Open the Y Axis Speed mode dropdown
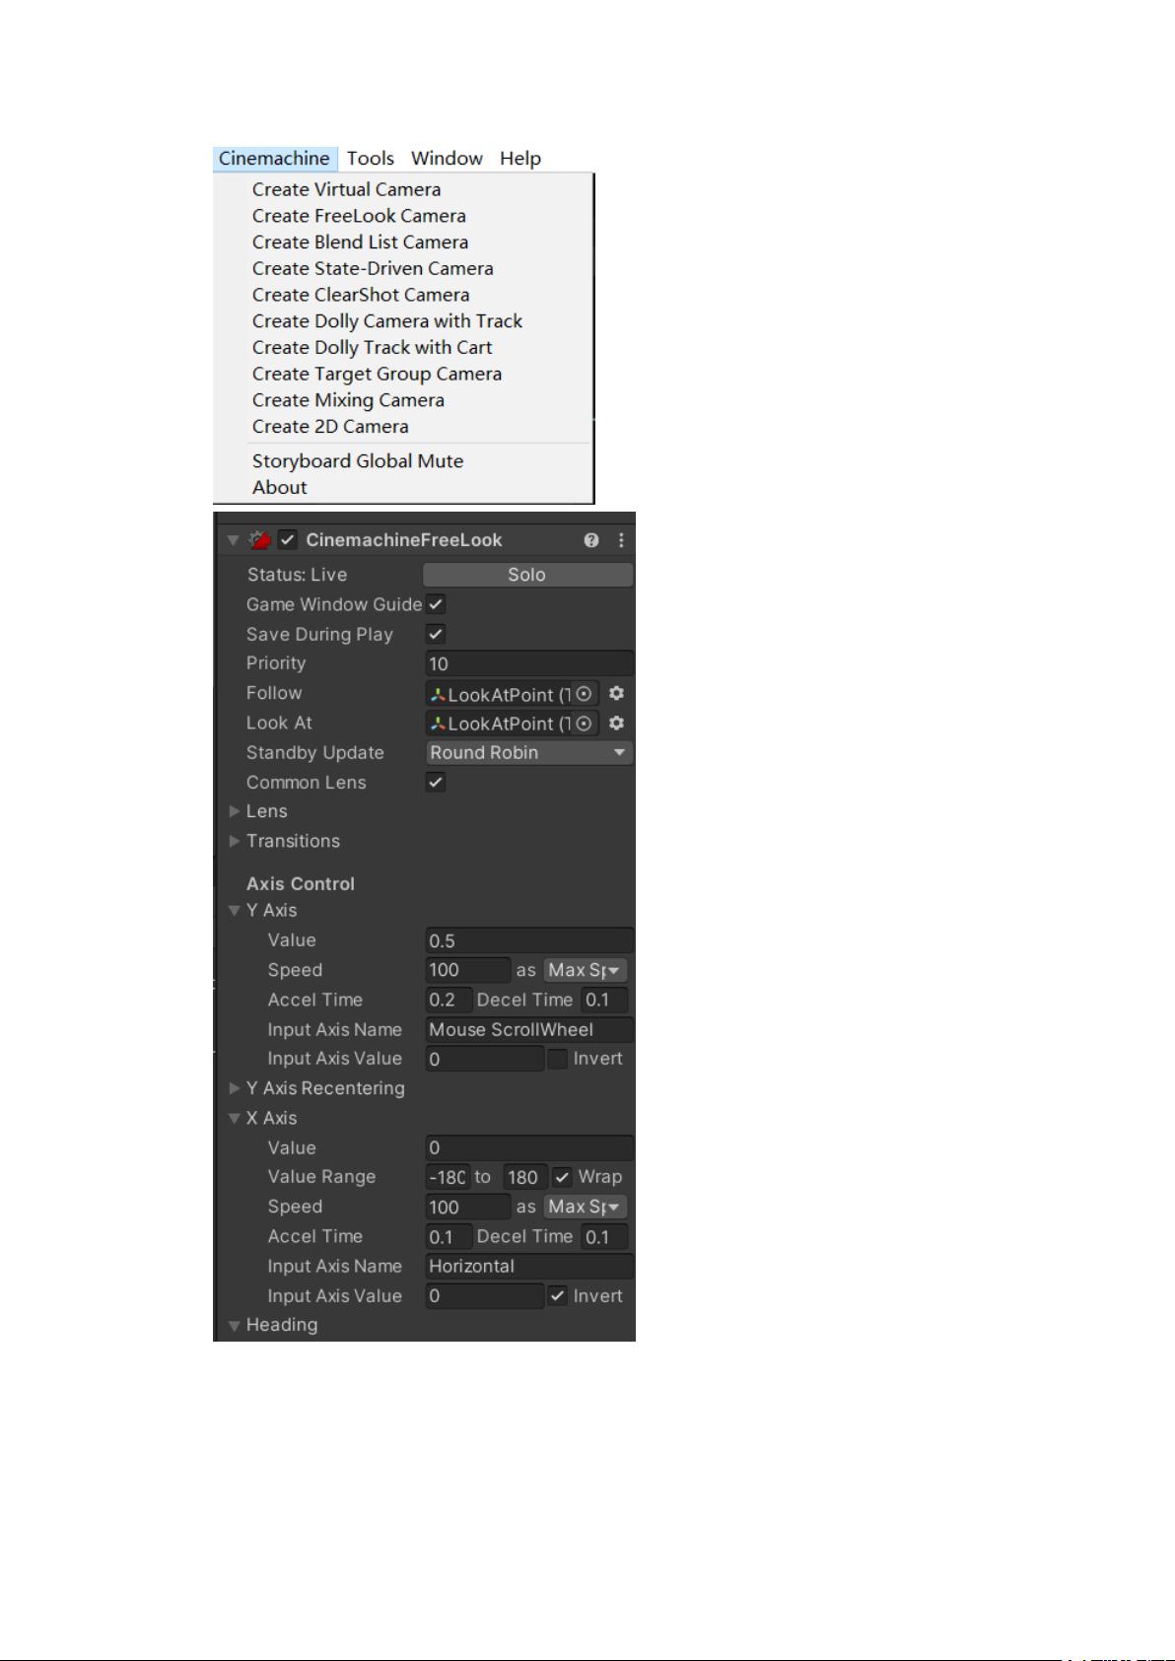The width and height of the screenshot is (1175, 1661). pyautogui.click(x=586, y=970)
